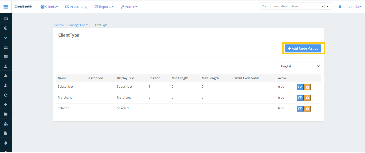
Task: Delete the Salaried code value
Action: point(308,109)
